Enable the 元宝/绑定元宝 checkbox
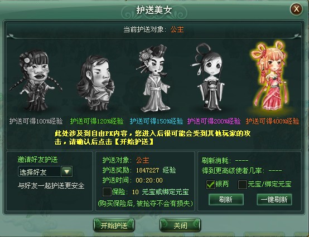 point(243,185)
